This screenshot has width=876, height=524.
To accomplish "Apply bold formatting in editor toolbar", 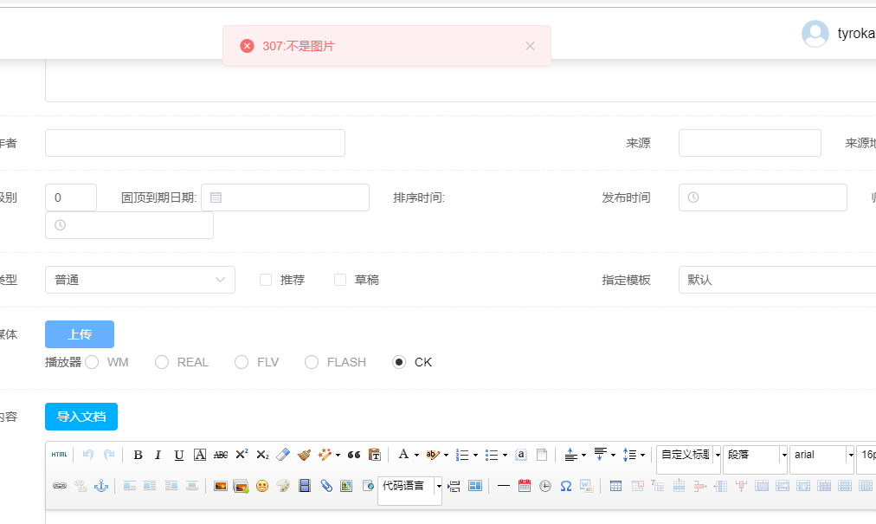I will tap(138, 455).
